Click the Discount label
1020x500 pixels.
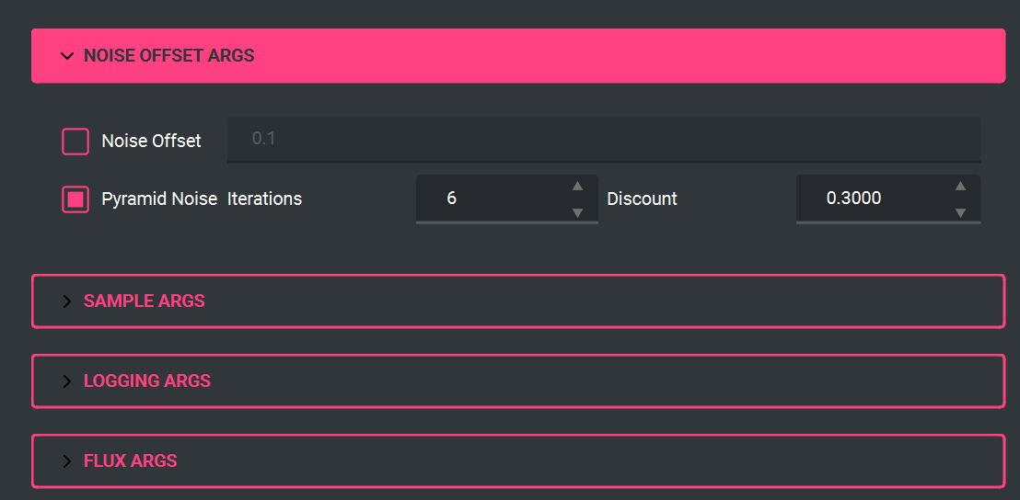click(x=642, y=199)
